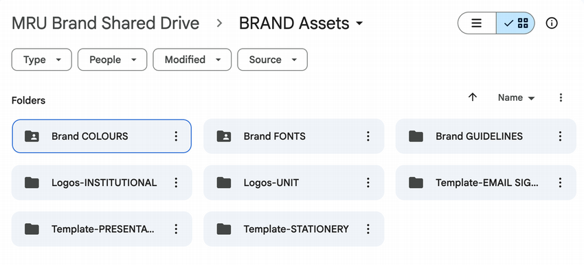Click the Folders section heading
This screenshot has width=584, height=265.
click(x=28, y=100)
